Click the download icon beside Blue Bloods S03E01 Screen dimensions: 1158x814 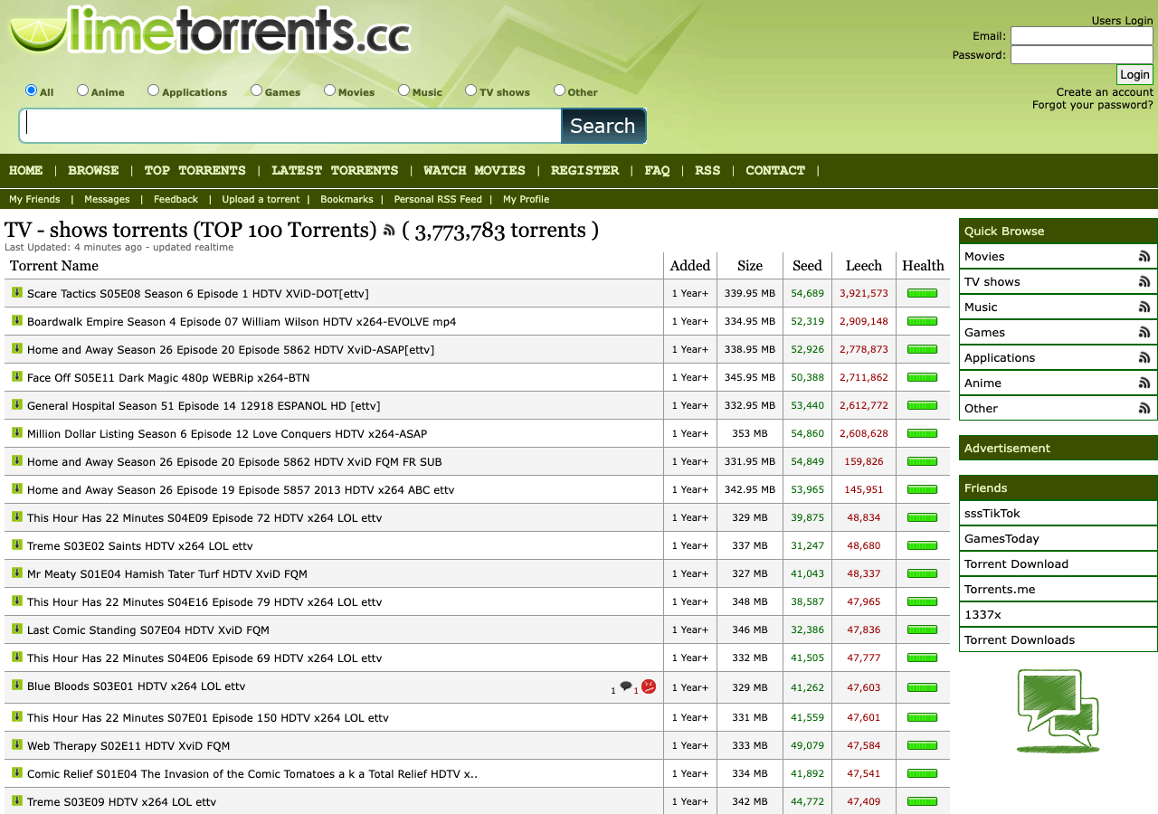click(17, 686)
